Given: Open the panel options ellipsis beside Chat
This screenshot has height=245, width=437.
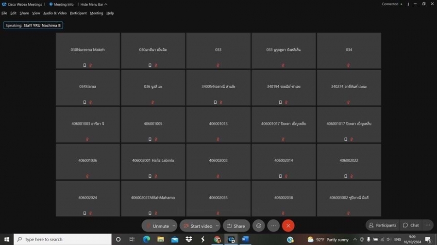Looking at the screenshot, I should point(428,225).
